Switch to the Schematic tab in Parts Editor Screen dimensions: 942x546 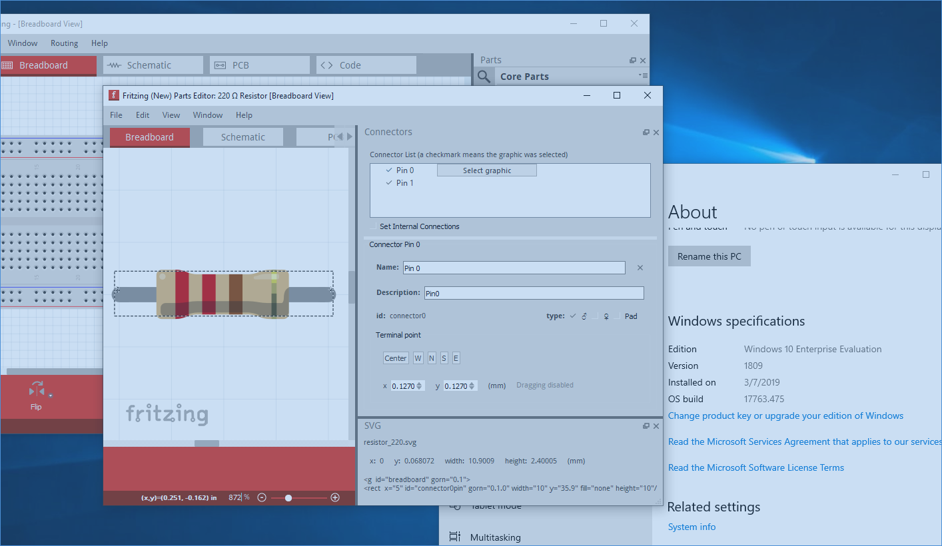tap(242, 136)
